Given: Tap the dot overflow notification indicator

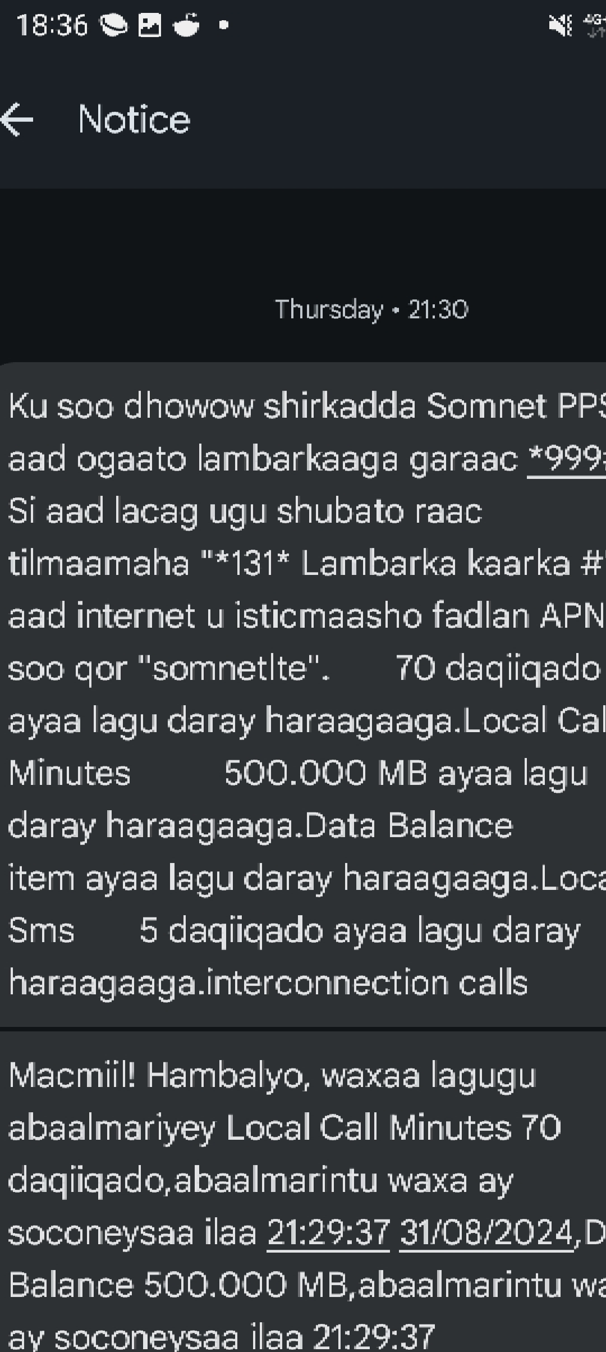Looking at the screenshot, I should 223,25.
